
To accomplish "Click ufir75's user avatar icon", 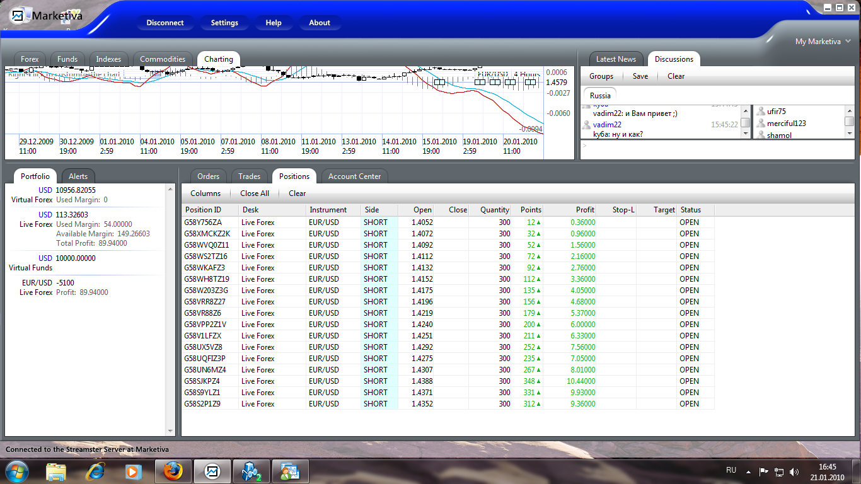I will [x=761, y=112].
